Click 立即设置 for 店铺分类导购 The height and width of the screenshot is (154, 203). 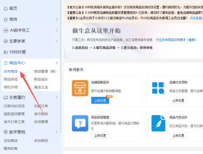tap(178, 100)
